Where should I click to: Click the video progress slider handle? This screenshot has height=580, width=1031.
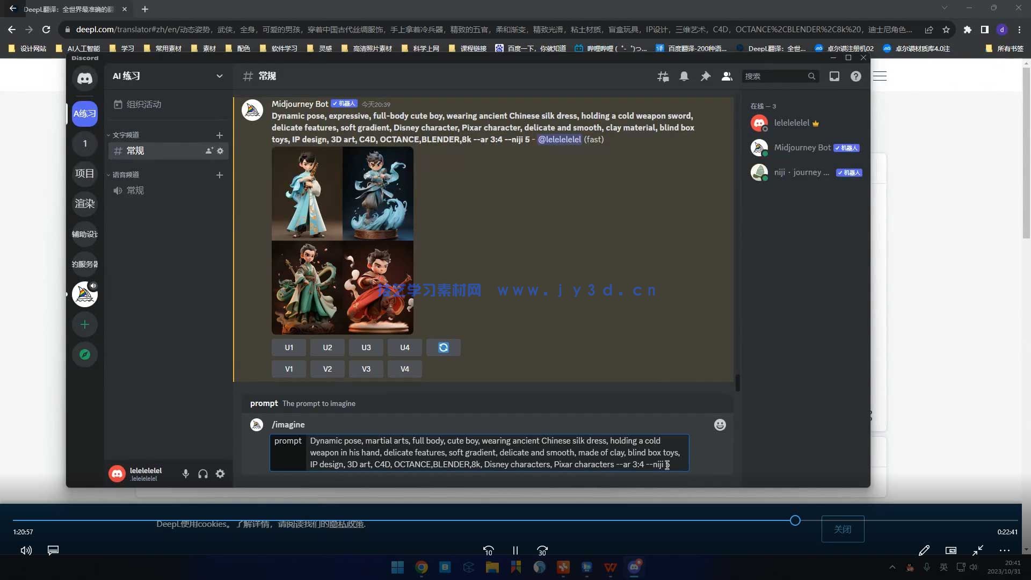(x=795, y=520)
